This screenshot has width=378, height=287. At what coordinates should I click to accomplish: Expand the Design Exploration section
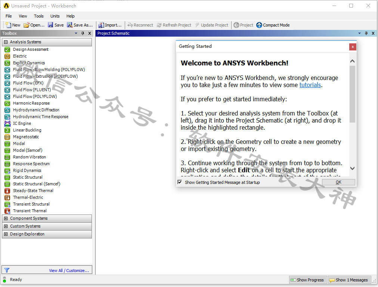pos(6,234)
